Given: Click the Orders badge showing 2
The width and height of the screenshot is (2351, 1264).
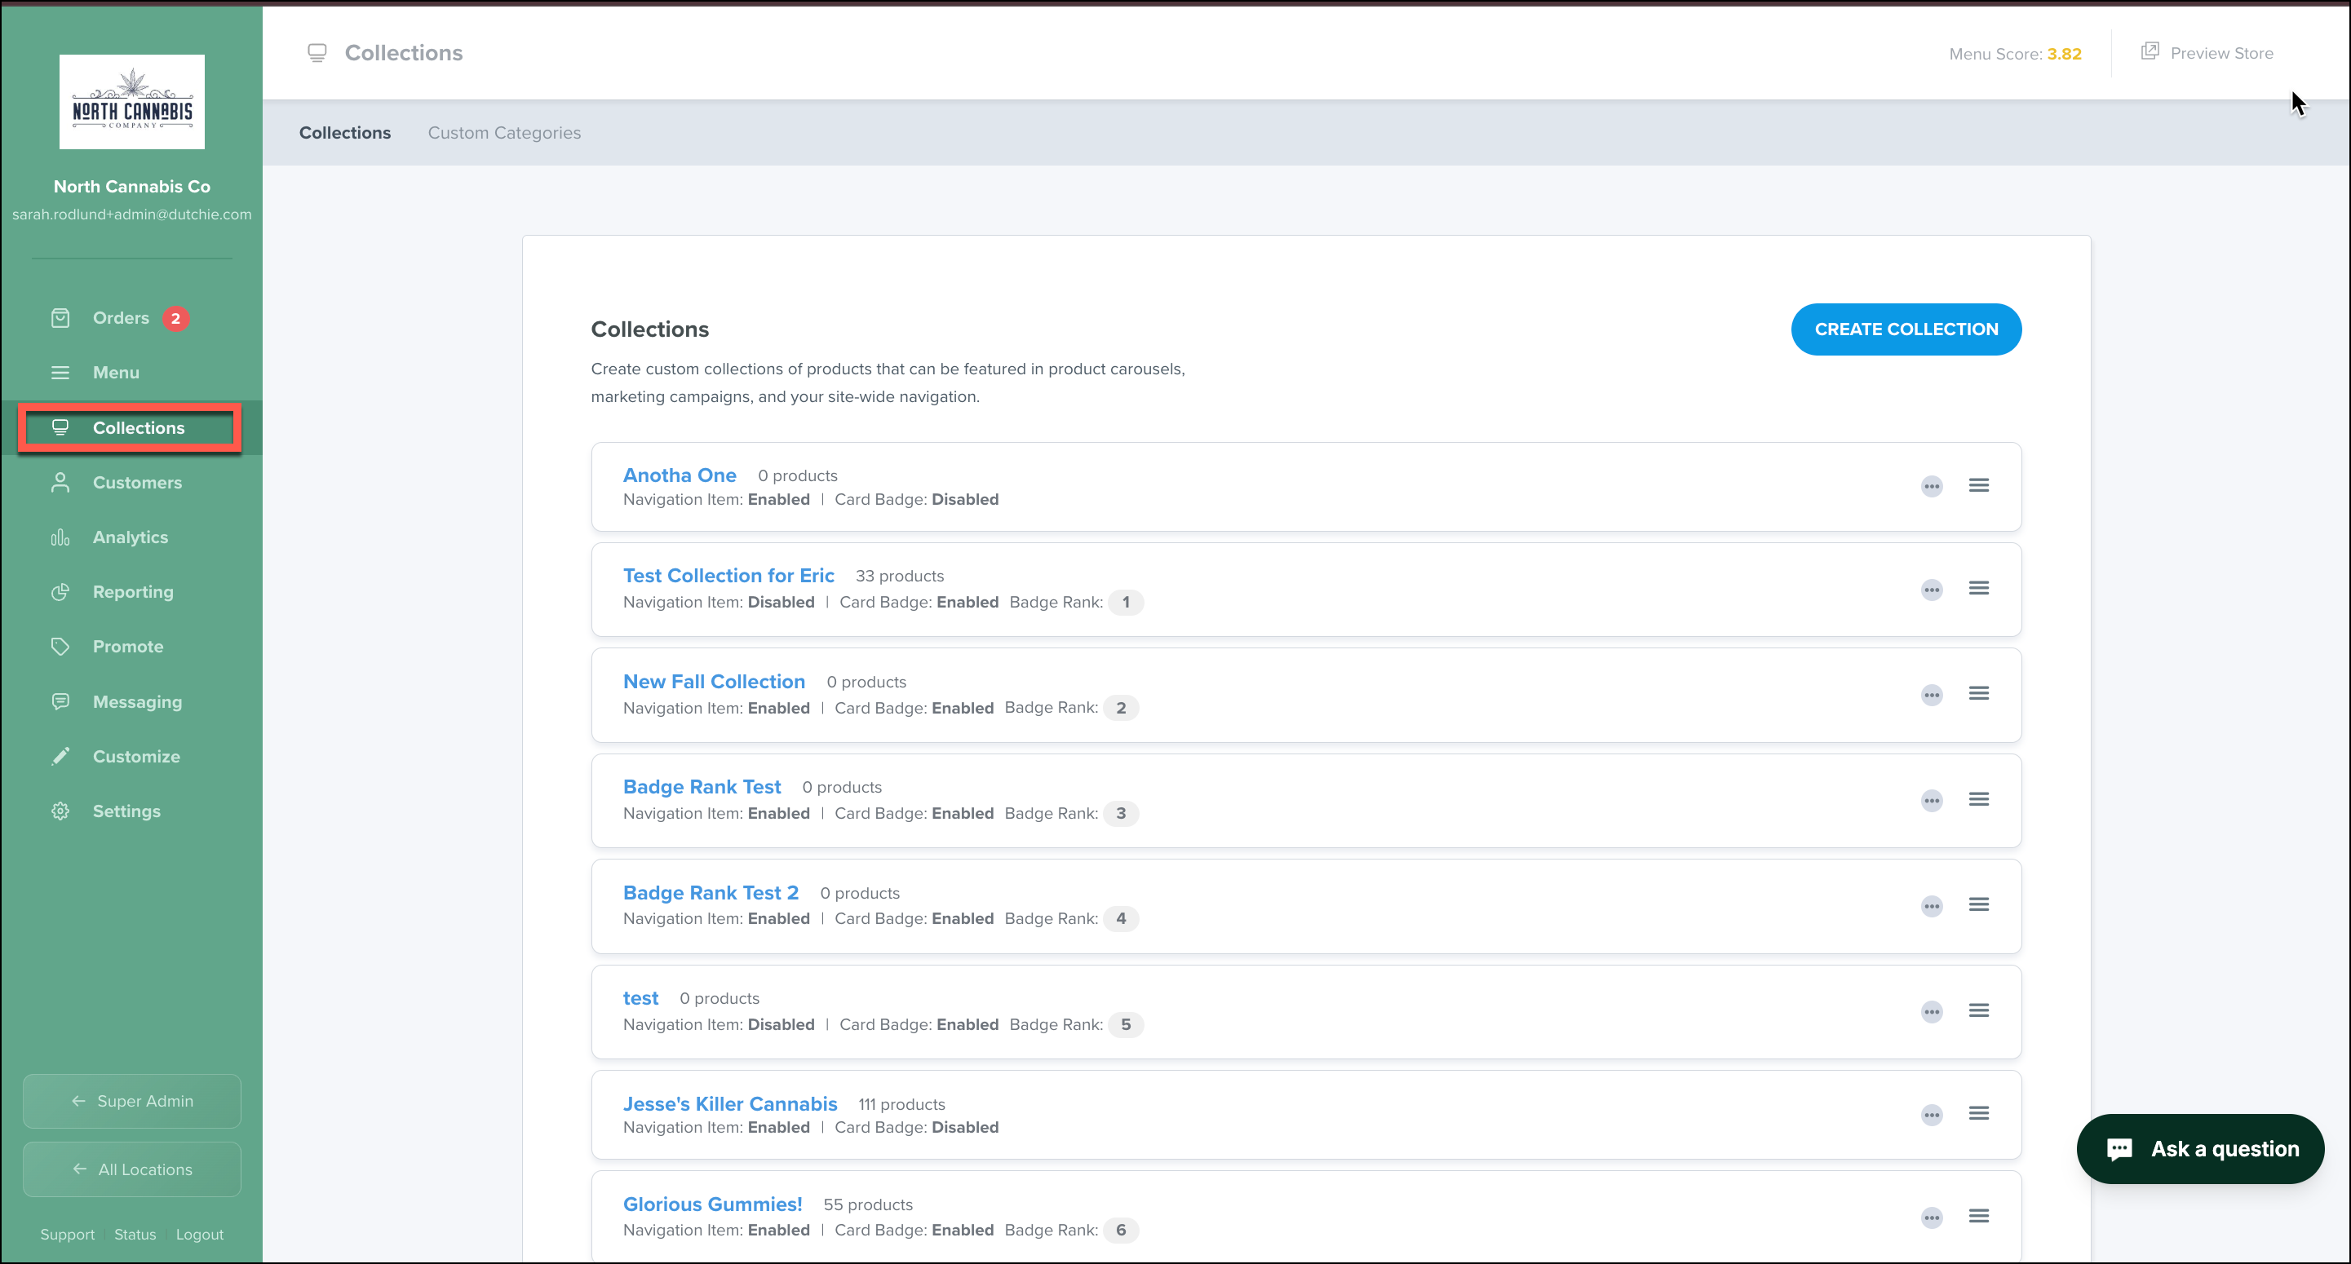Looking at the screenshot, I should [175, 319].
